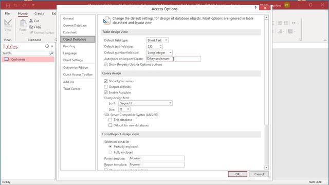Open General options category

[x=78, y=18]
